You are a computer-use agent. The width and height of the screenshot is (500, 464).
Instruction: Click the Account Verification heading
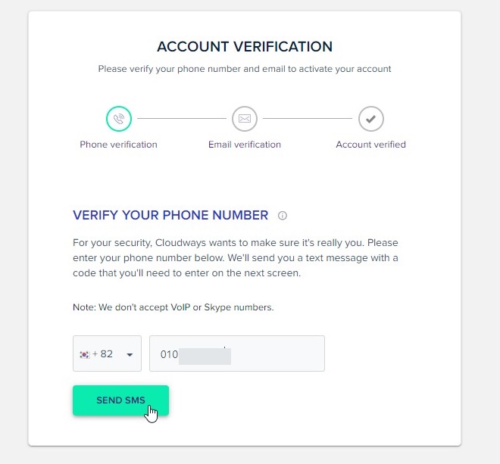(245, 46)
